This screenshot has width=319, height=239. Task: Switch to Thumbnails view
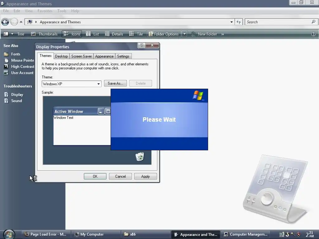tap(44, 34)
